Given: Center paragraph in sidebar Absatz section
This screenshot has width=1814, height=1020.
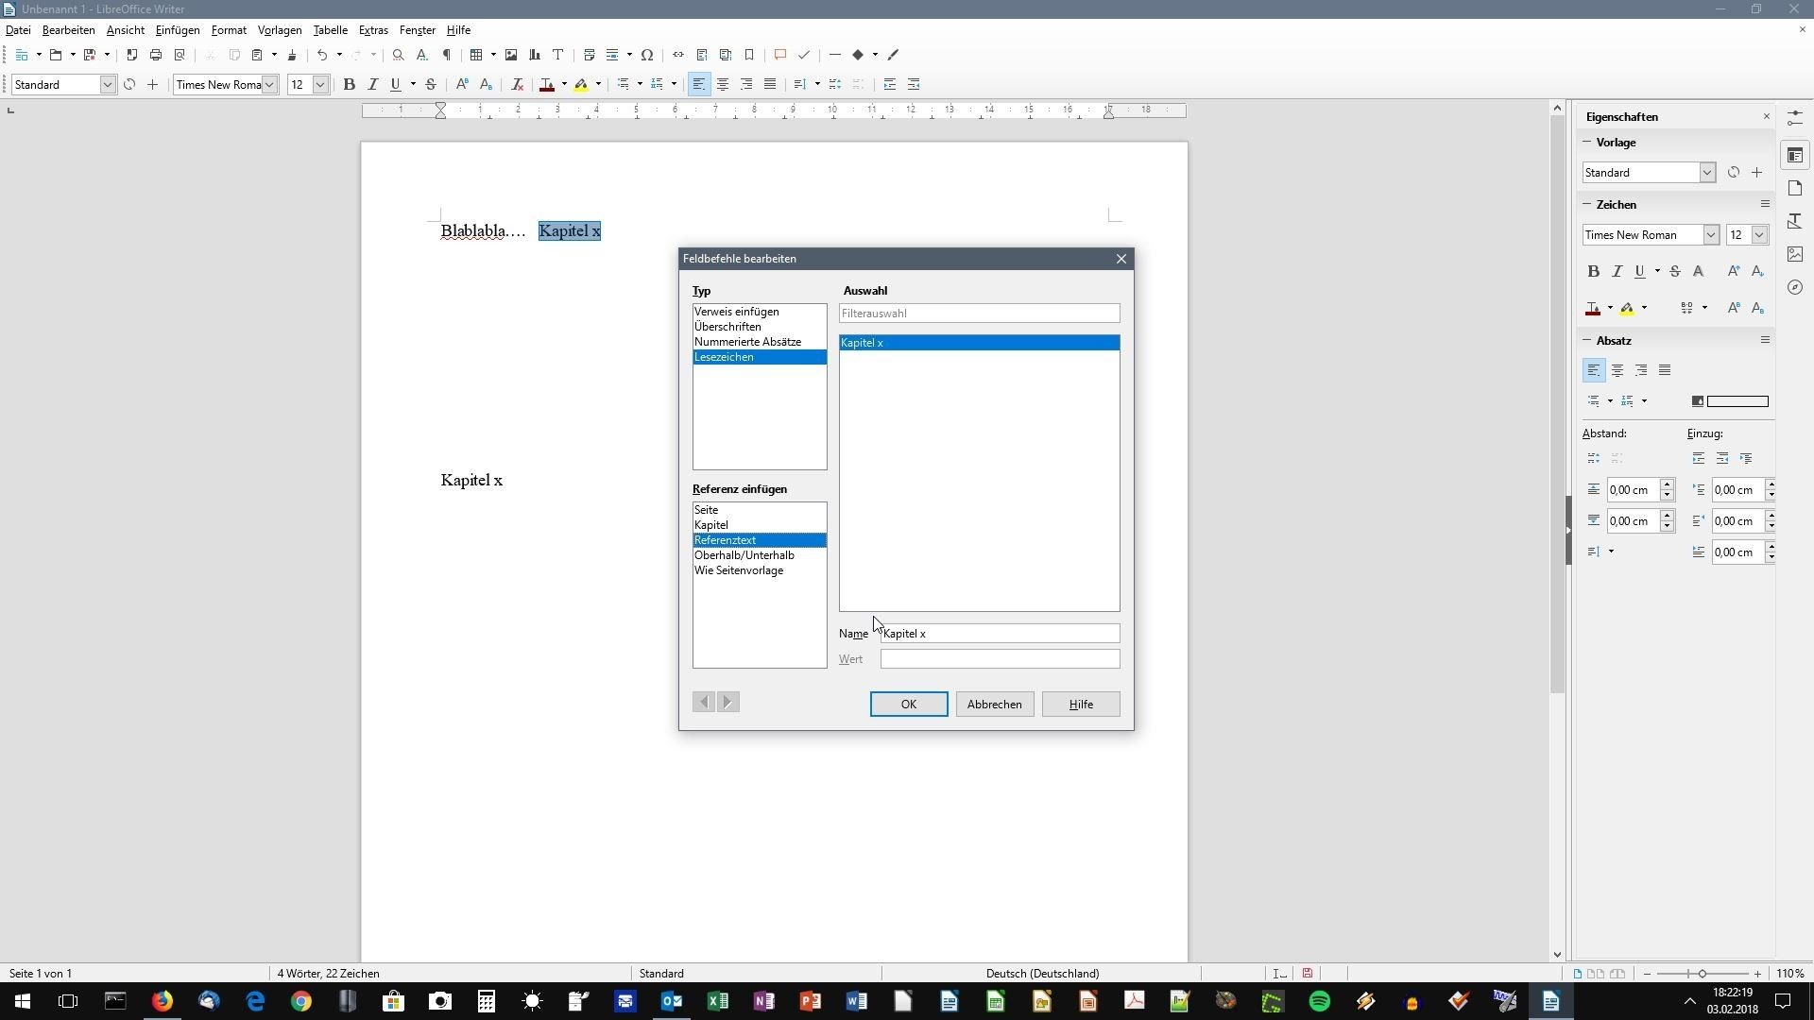Looking at the screenshot, I should (x=1617, y=370).
